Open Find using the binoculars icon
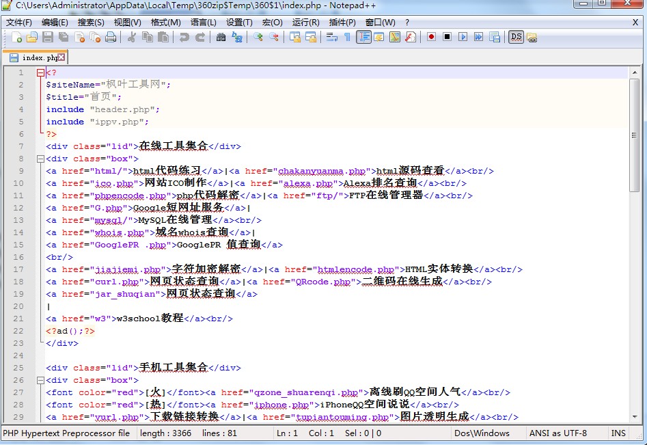Image resolution: width=647 pixels, height=445 pixels. [x=221, y=37]
